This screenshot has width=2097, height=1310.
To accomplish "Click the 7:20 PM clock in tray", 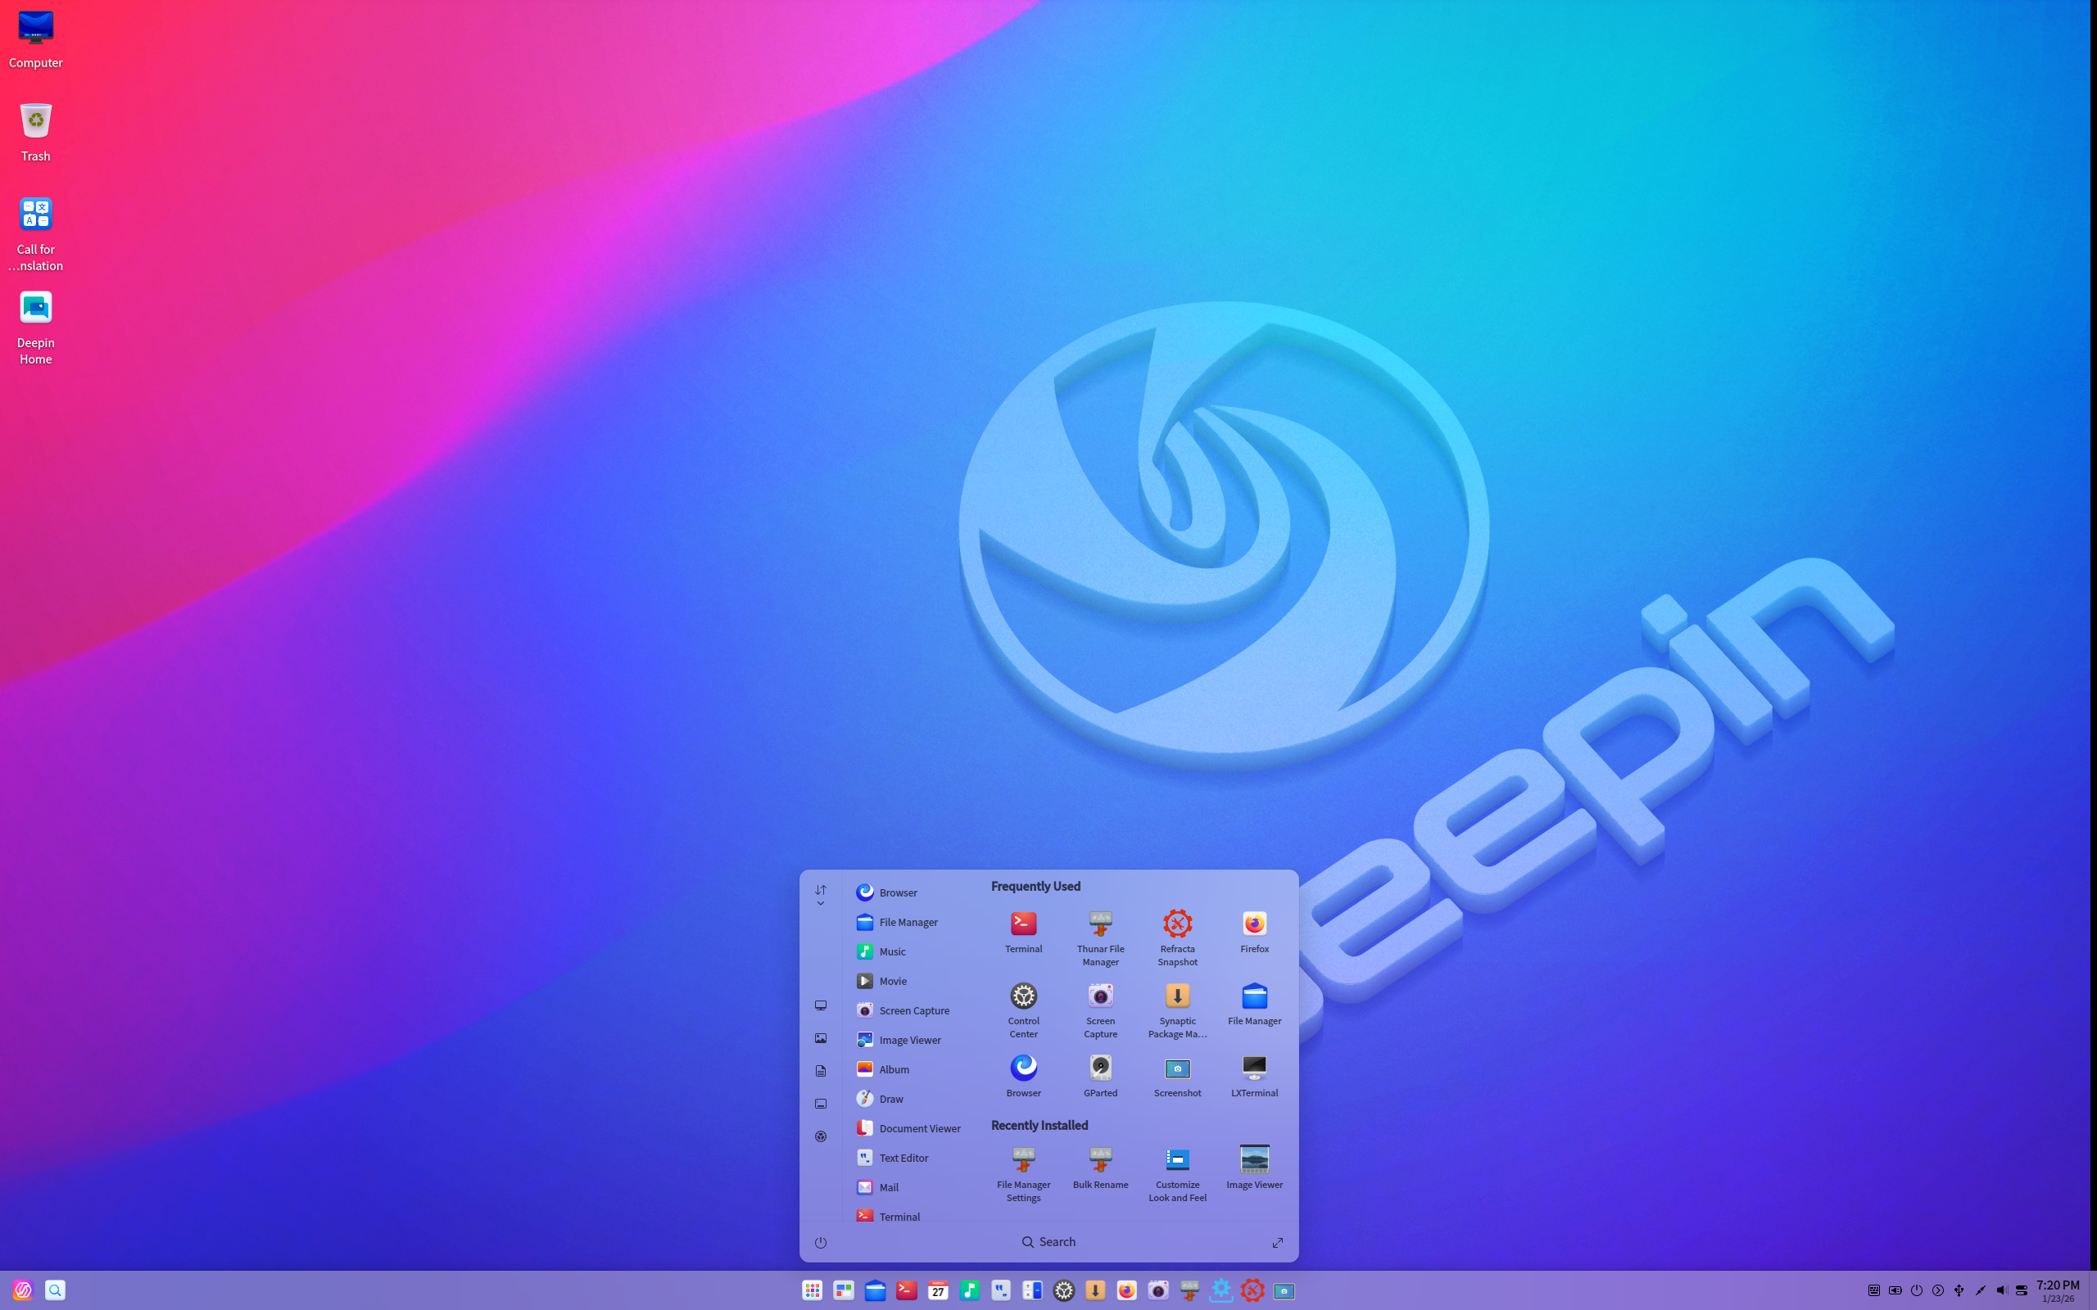I will [x=2058, y=1285].
